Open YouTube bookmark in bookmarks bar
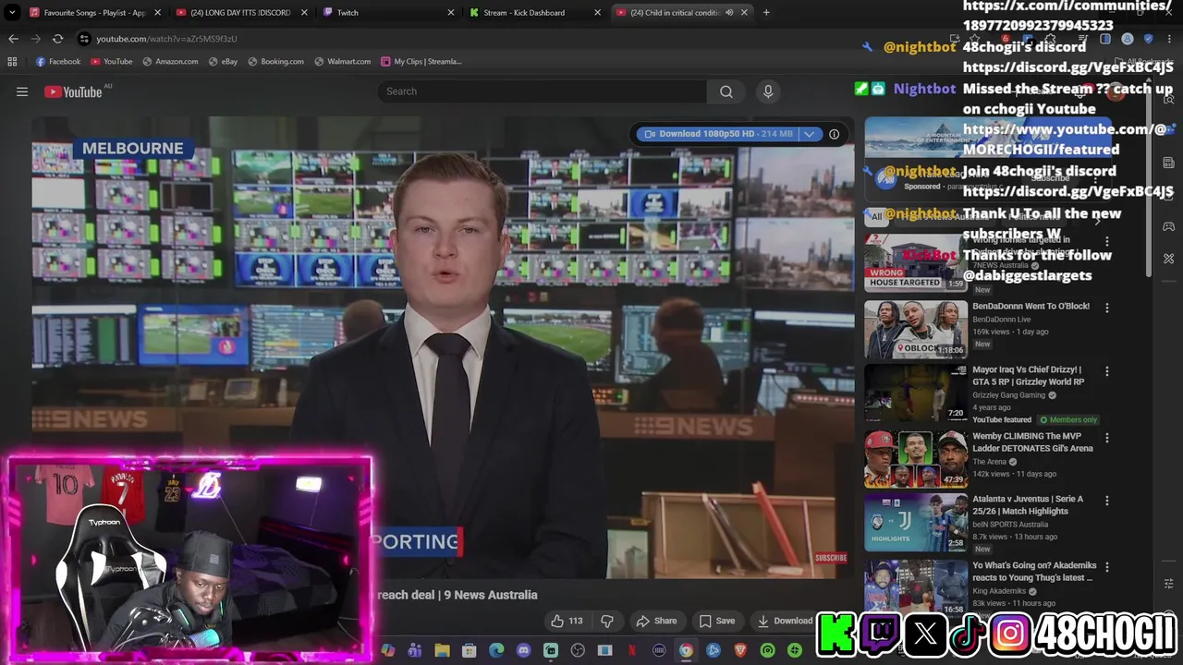Image resolution: width=1183 pixels, height=665 pixels. 112,61
